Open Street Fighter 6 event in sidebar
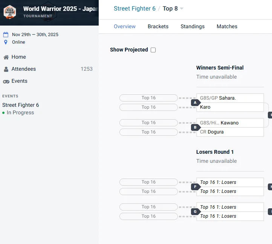Viewport: 272px width, 244px height. pos(21,105)
